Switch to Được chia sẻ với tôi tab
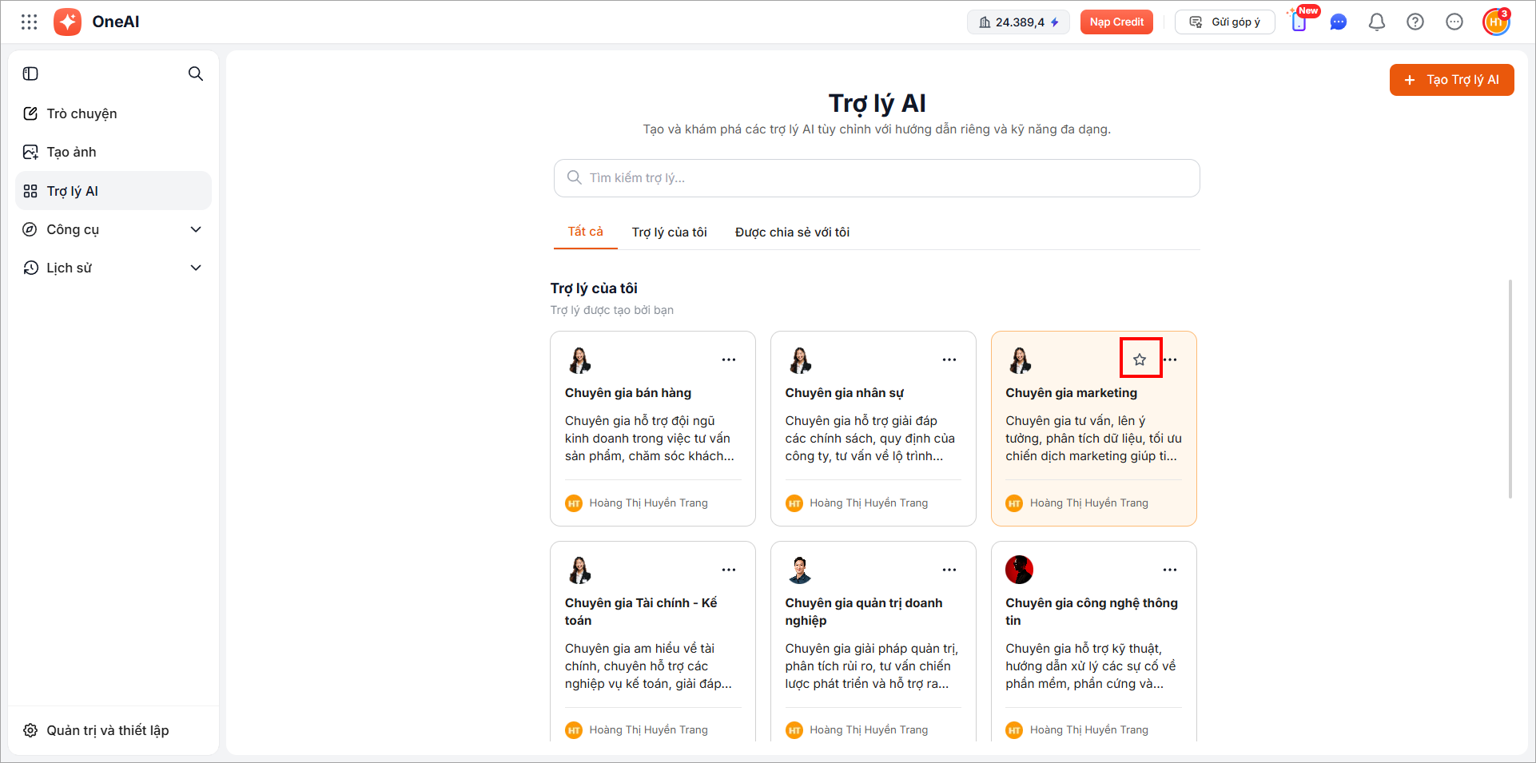The width and height of the screenshot is (1536, 763). [x=792, y=232]
